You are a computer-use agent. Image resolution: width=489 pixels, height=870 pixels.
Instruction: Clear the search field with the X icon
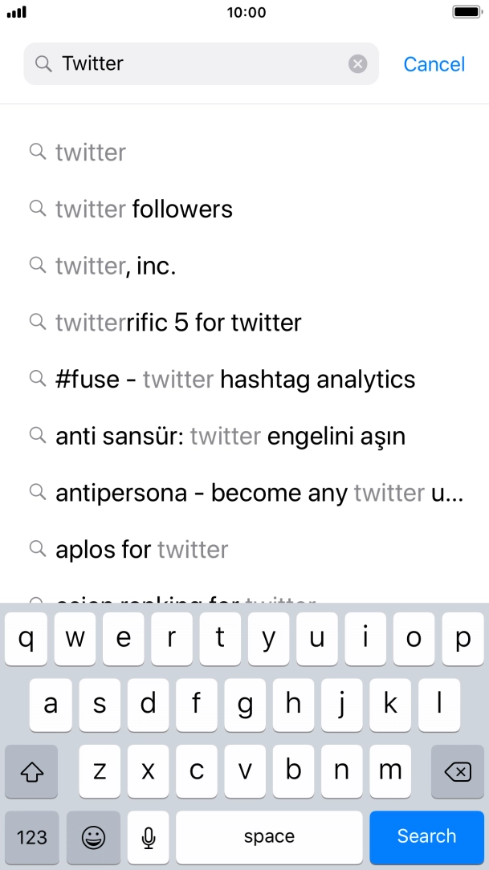(x=357, y=63)
